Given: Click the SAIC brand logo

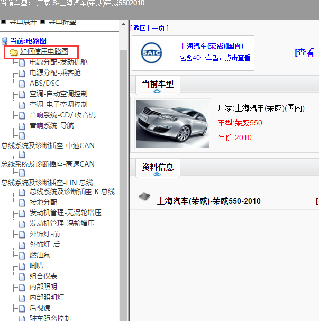Looking at the screenshot, I should [x=151, y=53].
